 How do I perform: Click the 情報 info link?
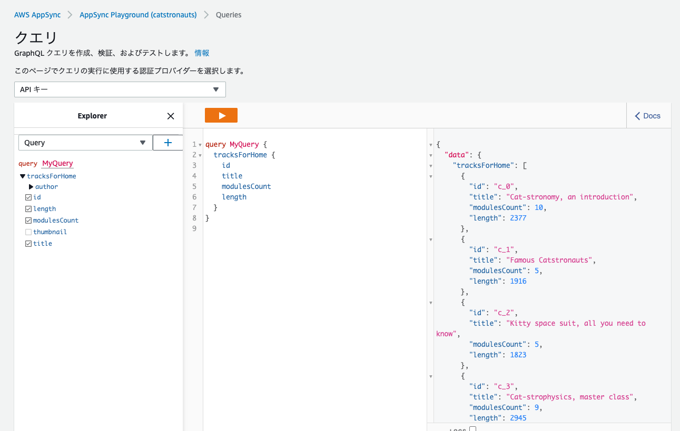(x=202, y=53)
